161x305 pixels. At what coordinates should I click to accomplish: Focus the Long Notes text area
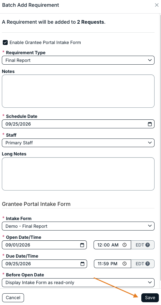(x=78, y=174)
